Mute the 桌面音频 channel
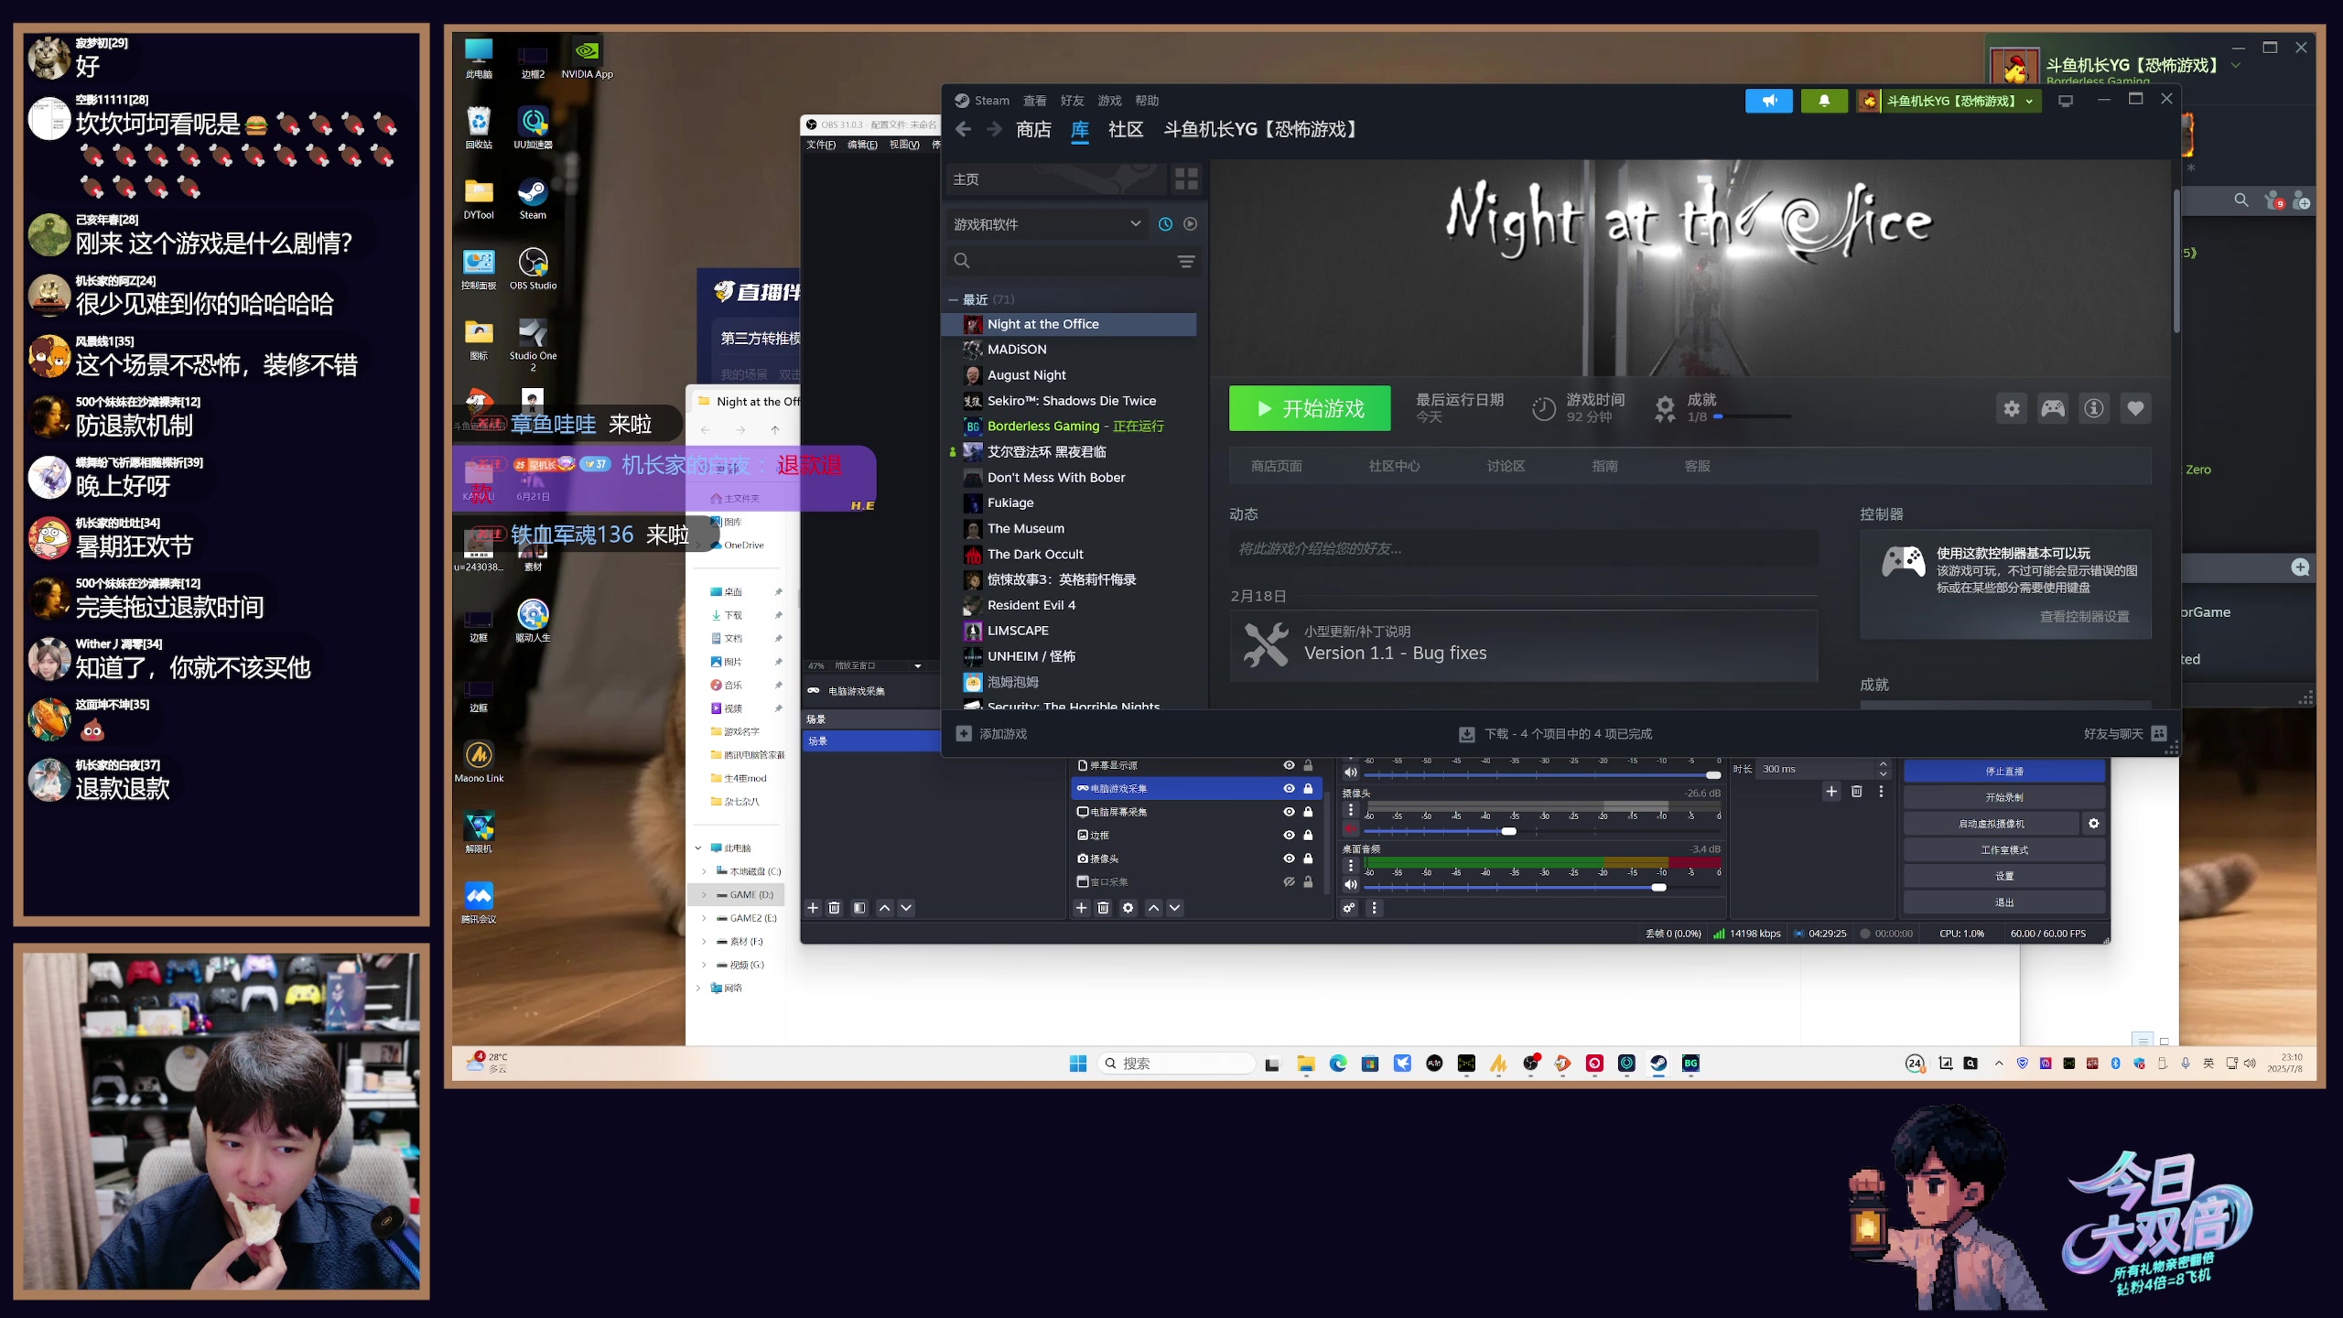This screenshot has height=1318, width=2343. point(1350,885)
